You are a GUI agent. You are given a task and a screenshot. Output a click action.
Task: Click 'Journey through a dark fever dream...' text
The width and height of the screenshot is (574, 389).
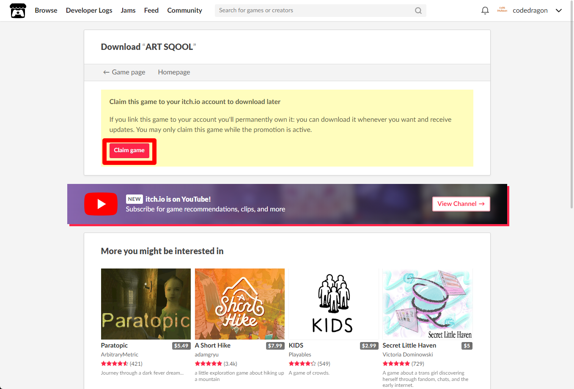point(143,373)
